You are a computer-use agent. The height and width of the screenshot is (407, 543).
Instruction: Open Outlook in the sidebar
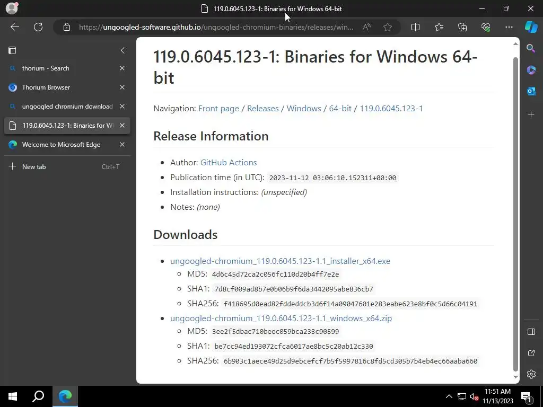531,91
